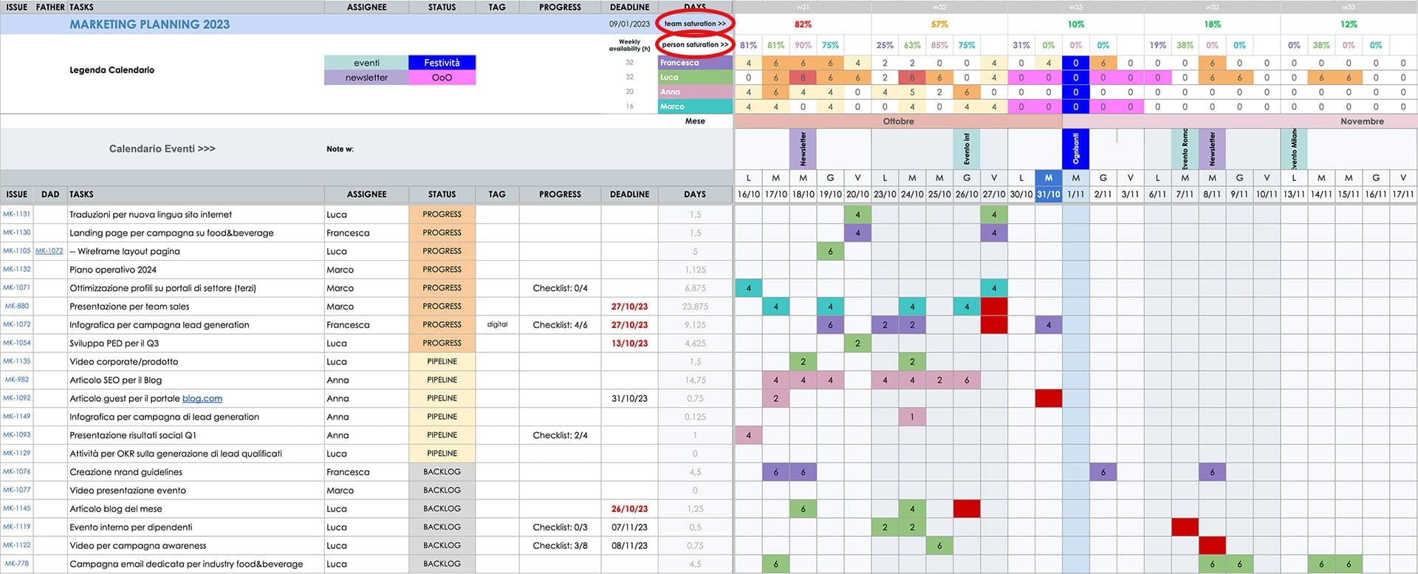Select the Anna availability row label
Screen dimensions: 1418x574
pos(695,92)
